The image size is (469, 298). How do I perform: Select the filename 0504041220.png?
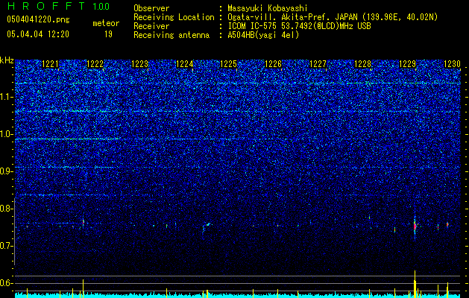[x=38, y=19]
